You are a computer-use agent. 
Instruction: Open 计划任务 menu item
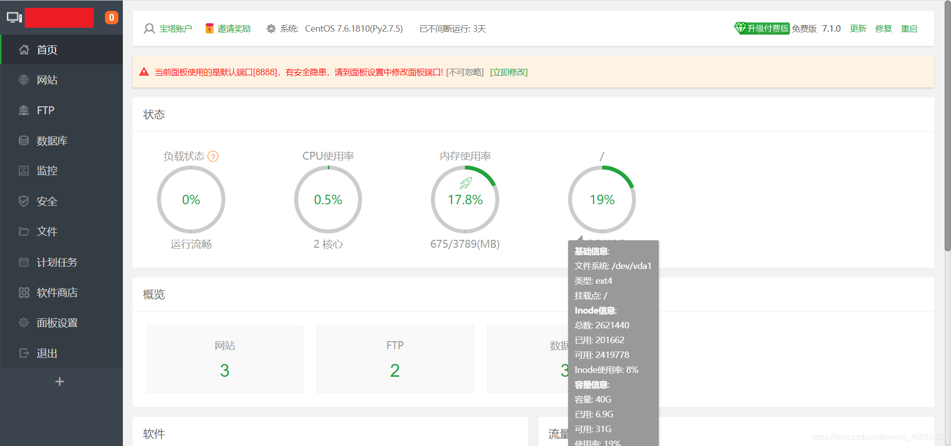pos(61,262)
